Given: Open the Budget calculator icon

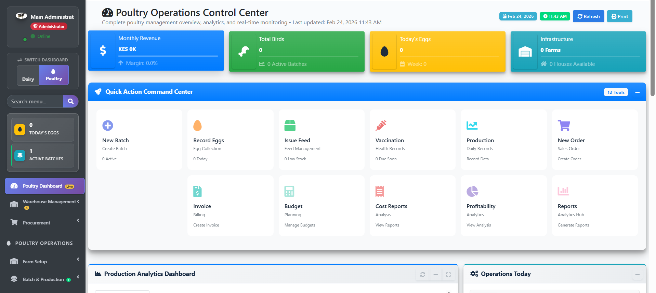Looking at the screenshot, I should [x=289, y=191].
